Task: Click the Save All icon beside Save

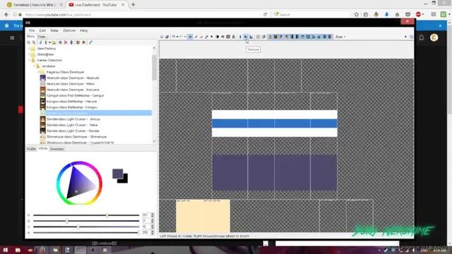Action: (x=167, y=37)
